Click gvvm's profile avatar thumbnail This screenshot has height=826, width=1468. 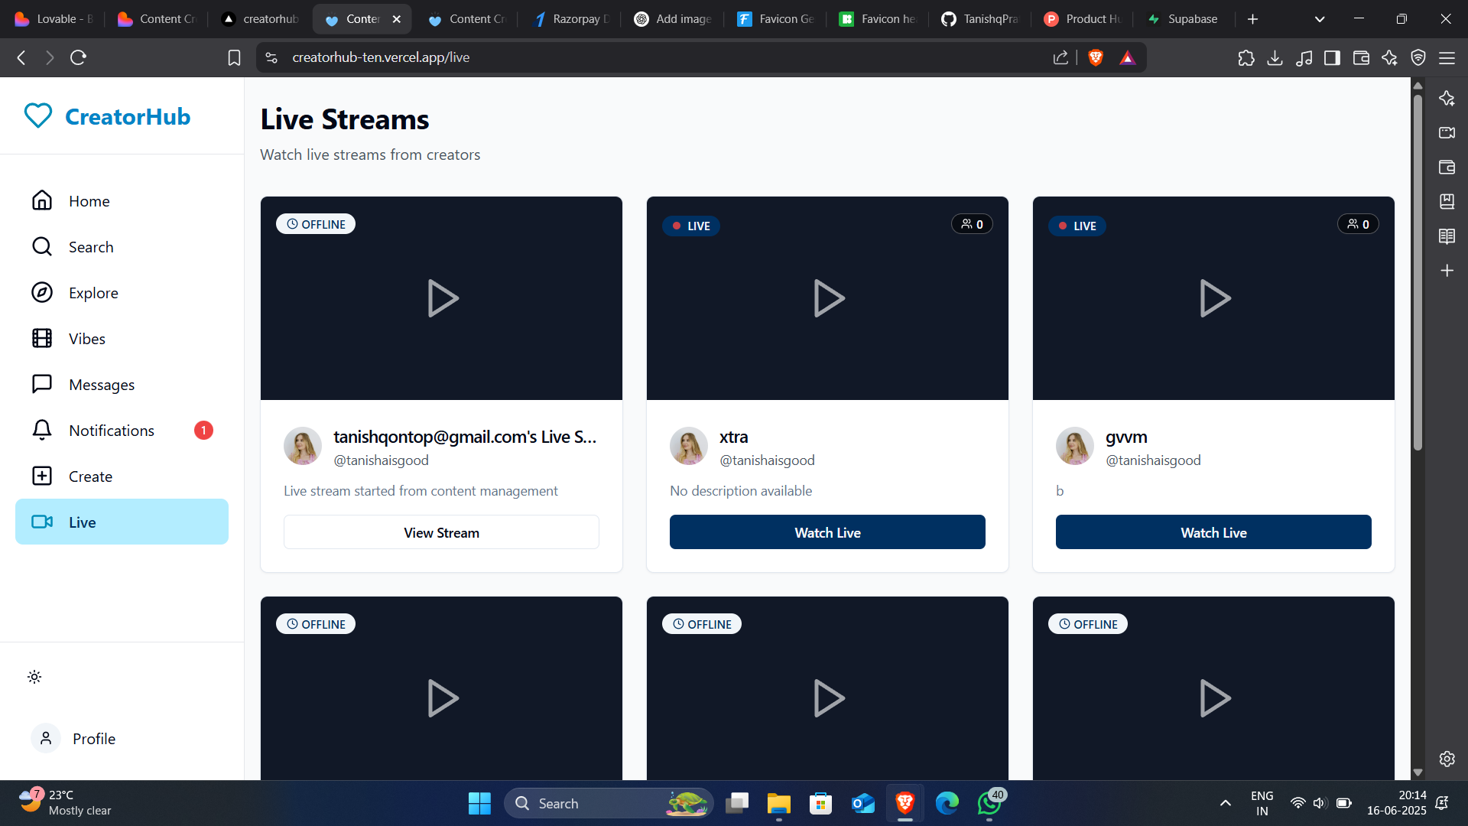[1074, 446]
